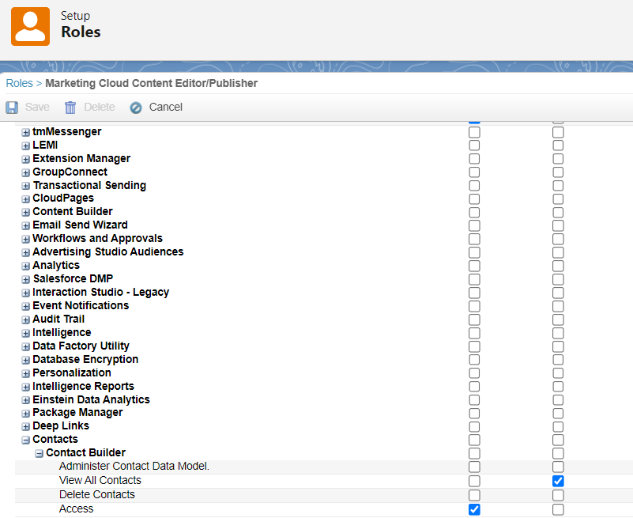Click the Contact Builder tree label
Screen dimensions: 633x518
coord(85,452)
